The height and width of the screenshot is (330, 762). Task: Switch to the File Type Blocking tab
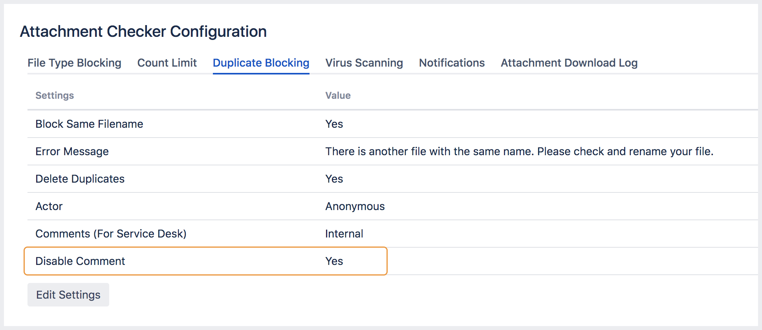(74, 63)
